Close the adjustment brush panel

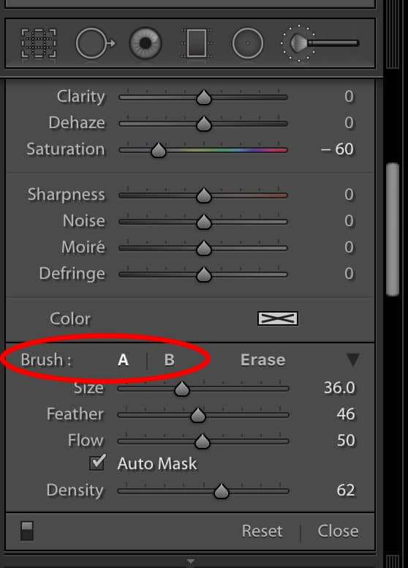339,531
